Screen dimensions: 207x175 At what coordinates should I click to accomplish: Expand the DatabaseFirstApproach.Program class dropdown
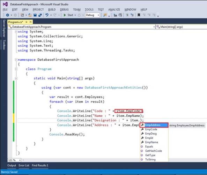(154, 27)
